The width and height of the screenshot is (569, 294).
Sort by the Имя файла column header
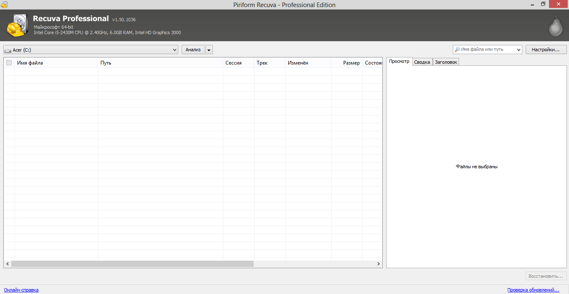pos(56,63)
